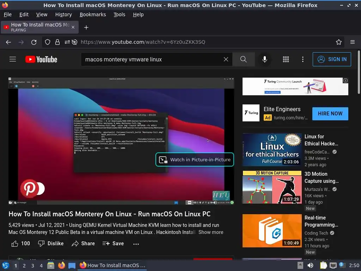Open '3D Motion Capture using...' title
Screen dimensions: 361x271
pyautogui.click(x=322, y=177)
